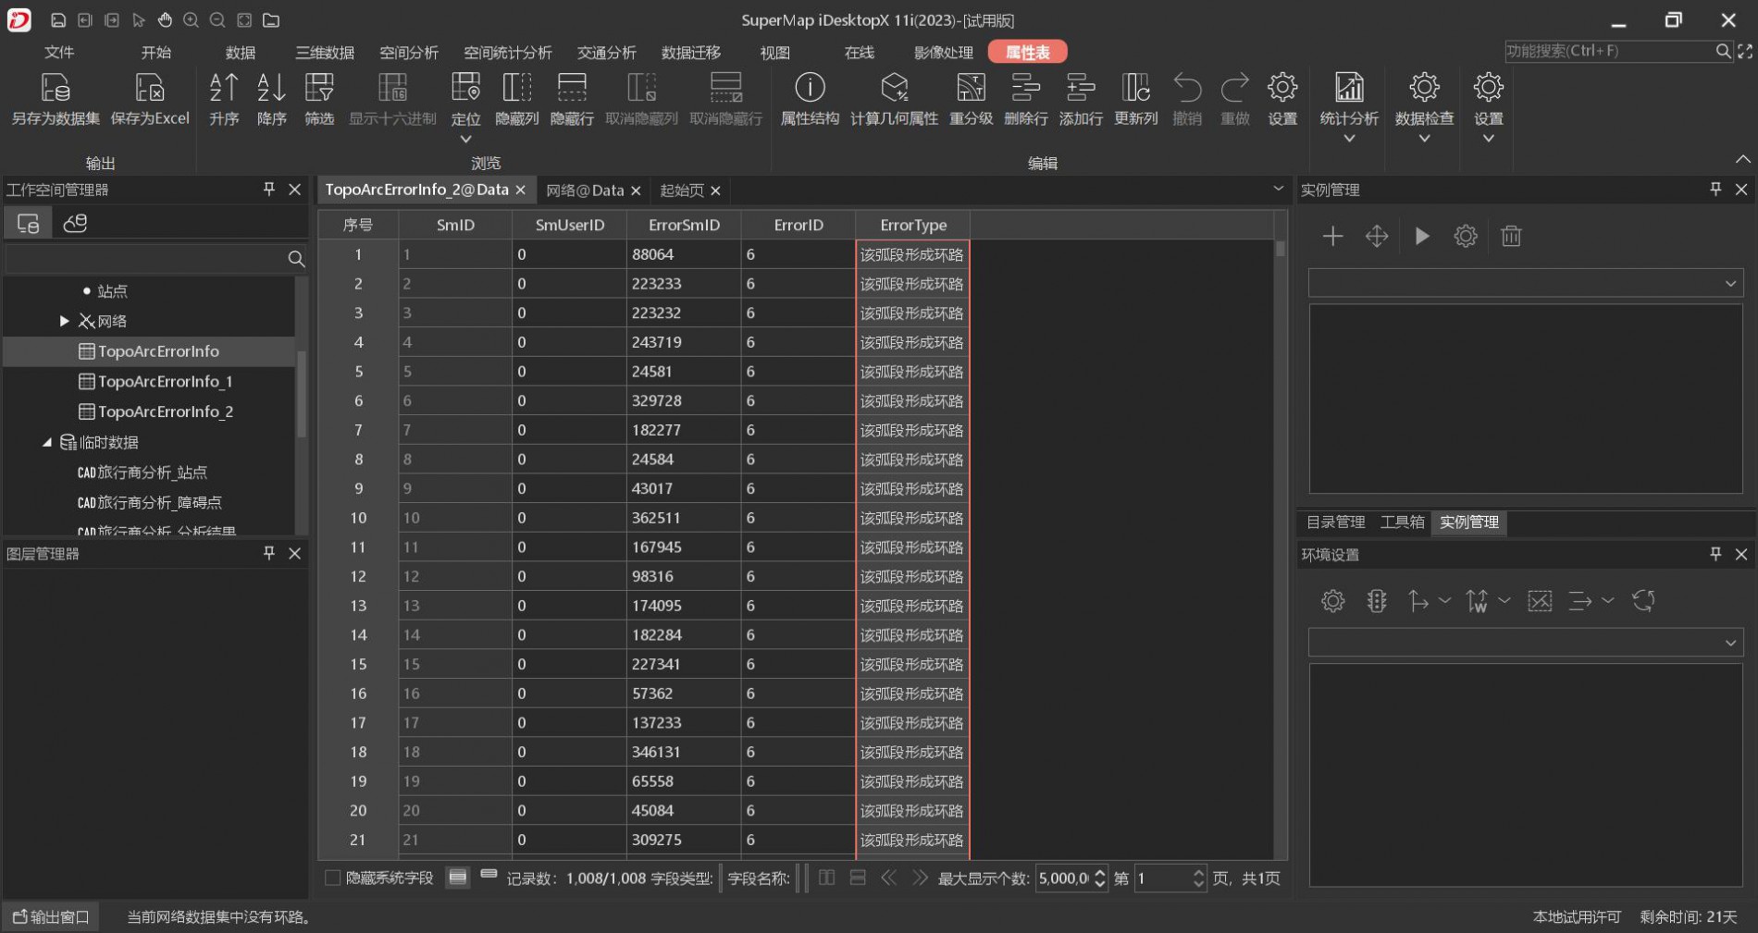Collapse the 临时数据 tree node

[x=47, y=442]
